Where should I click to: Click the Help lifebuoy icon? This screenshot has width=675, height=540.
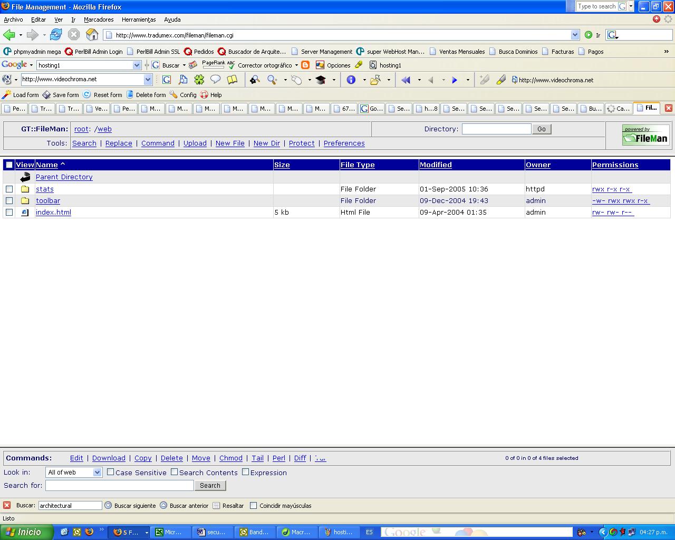204,95
